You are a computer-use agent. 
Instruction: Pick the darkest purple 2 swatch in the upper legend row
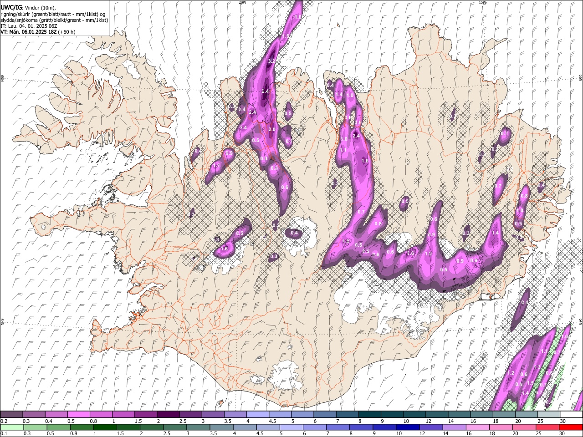pyautogui.click(x=168, y=415)
